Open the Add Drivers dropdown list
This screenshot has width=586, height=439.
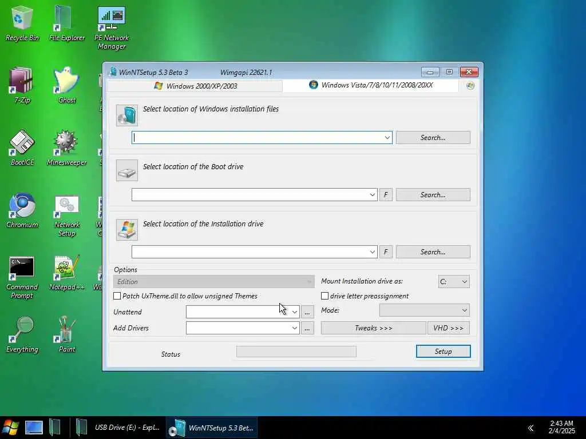(x=295, y=328)
